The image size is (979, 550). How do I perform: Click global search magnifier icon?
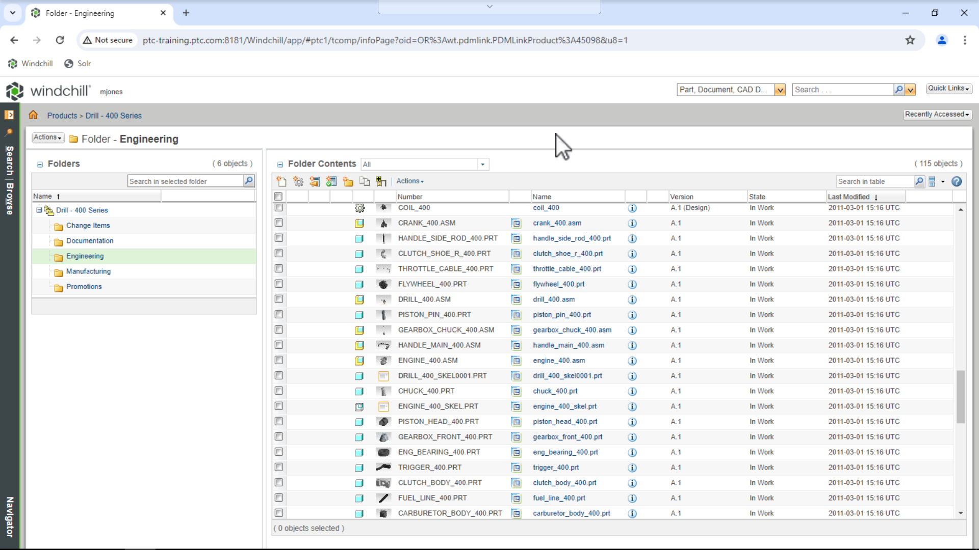[x=899, y=90]
